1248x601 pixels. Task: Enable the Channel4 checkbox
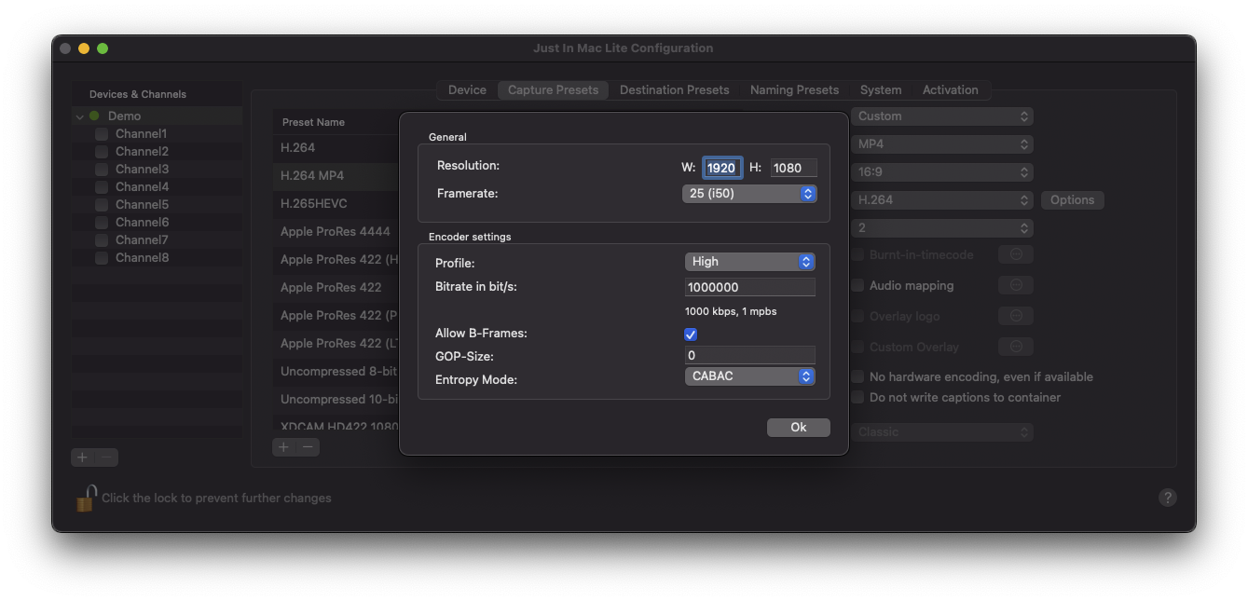click(102, 187)
